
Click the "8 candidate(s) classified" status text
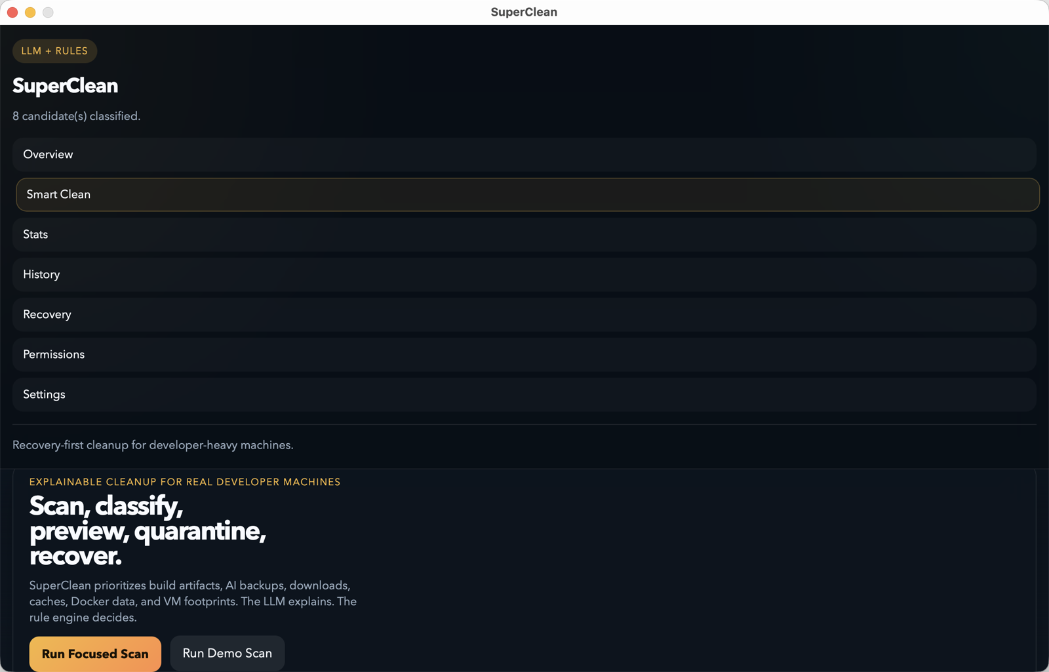(77, 116)
